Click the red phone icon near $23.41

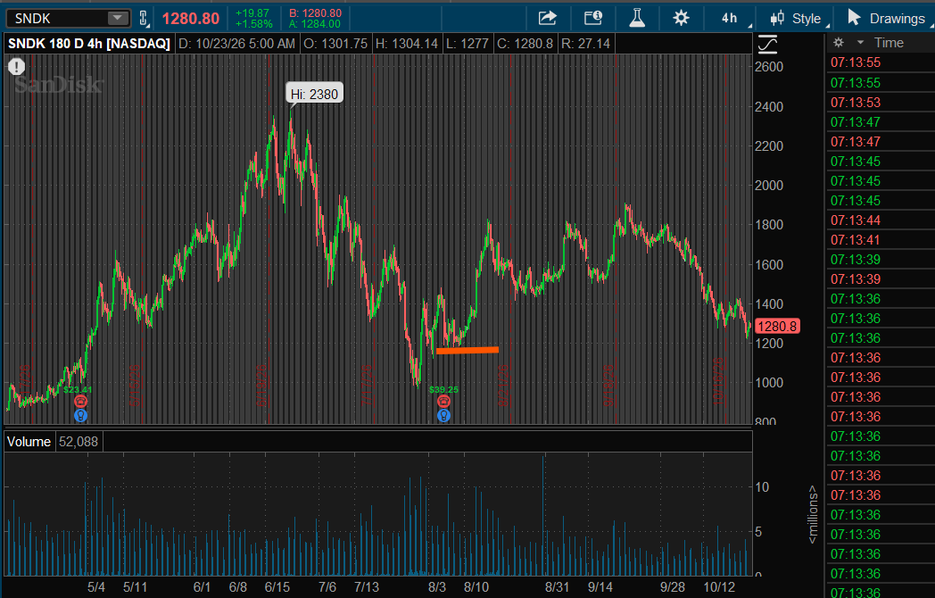click(80, 402)
